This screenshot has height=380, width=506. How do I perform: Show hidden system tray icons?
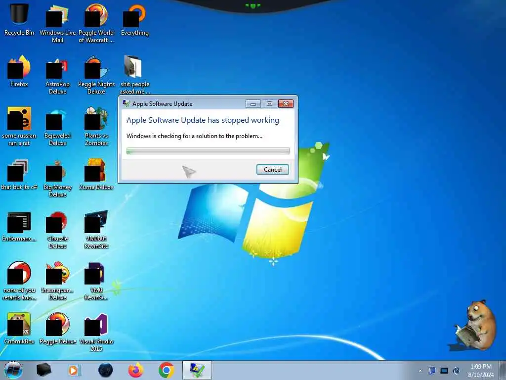pyautogui.click(x=420, y=371)
